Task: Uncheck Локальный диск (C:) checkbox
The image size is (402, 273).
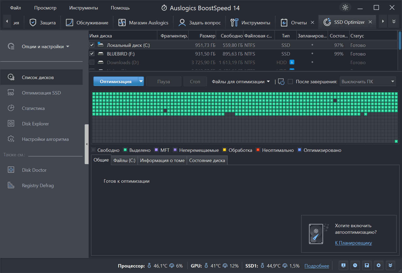Action: pos(92,45)
